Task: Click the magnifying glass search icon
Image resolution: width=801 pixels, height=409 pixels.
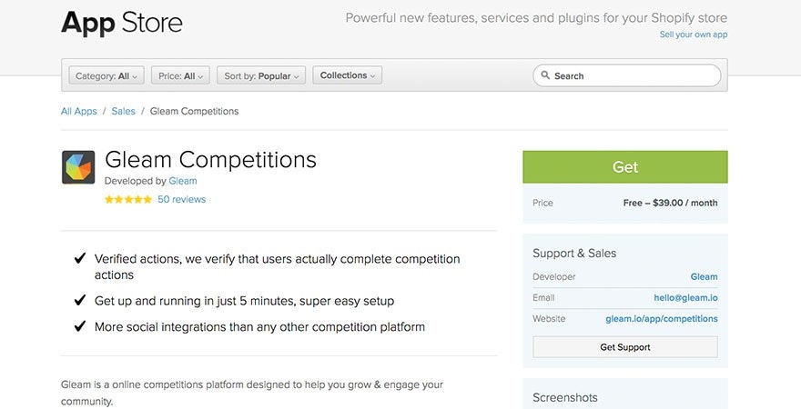Action: tap(544, 76)
